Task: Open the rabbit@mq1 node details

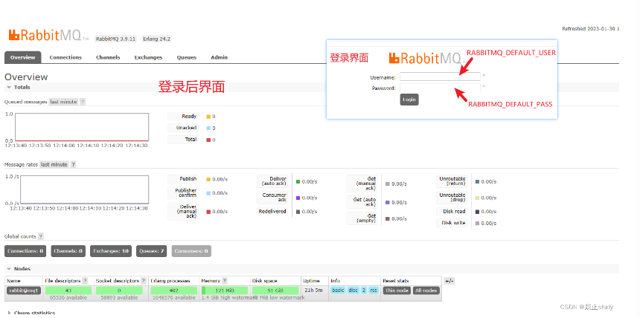Action: coord(24,291)
